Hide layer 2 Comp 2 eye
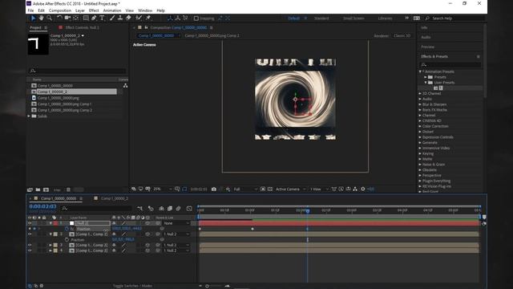This screenshot has height=289, width=513. 30,234
